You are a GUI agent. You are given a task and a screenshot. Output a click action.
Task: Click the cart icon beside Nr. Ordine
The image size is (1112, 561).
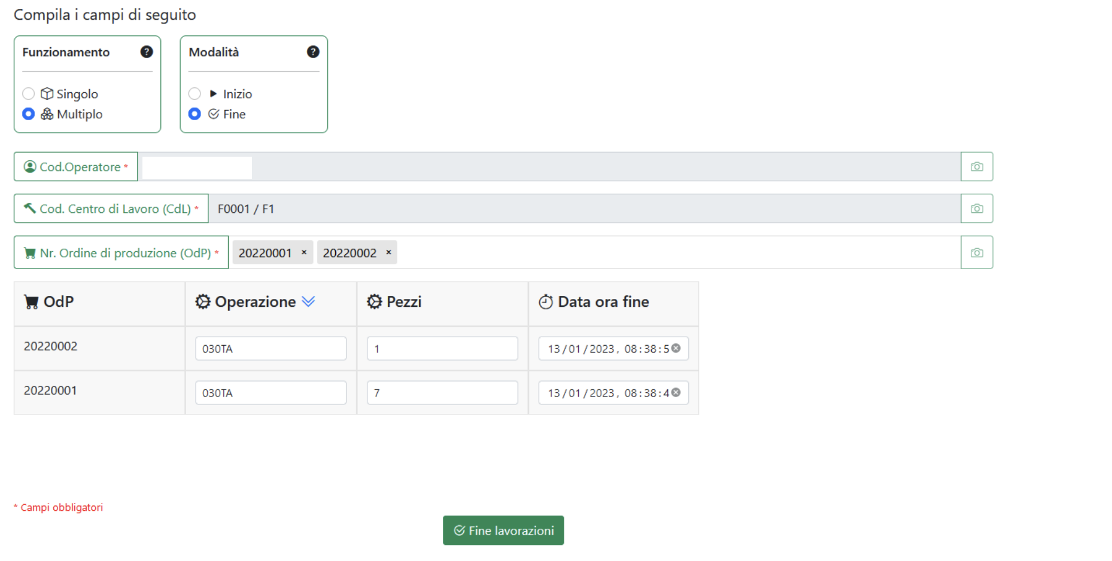pyautogui.click(x=29, y=253)
